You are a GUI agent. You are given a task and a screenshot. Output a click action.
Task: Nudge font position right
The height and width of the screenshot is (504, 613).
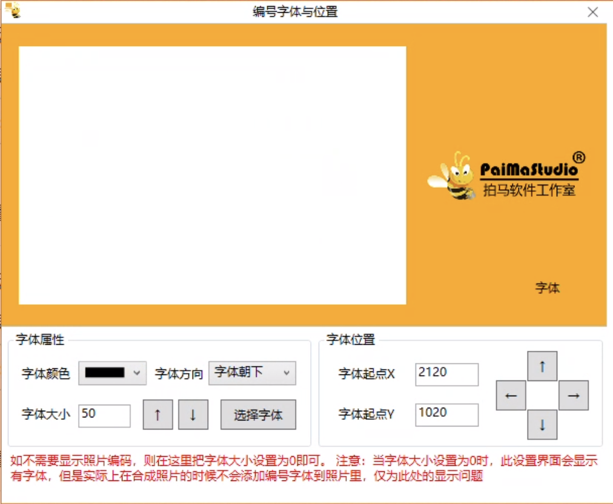point(574,396)
